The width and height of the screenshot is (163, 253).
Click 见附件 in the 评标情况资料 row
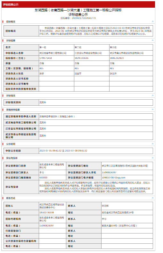pos(43,102)
